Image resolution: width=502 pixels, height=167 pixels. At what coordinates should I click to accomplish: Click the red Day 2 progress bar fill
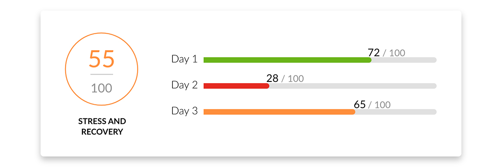pyautogui.click(x=236, y=86)
